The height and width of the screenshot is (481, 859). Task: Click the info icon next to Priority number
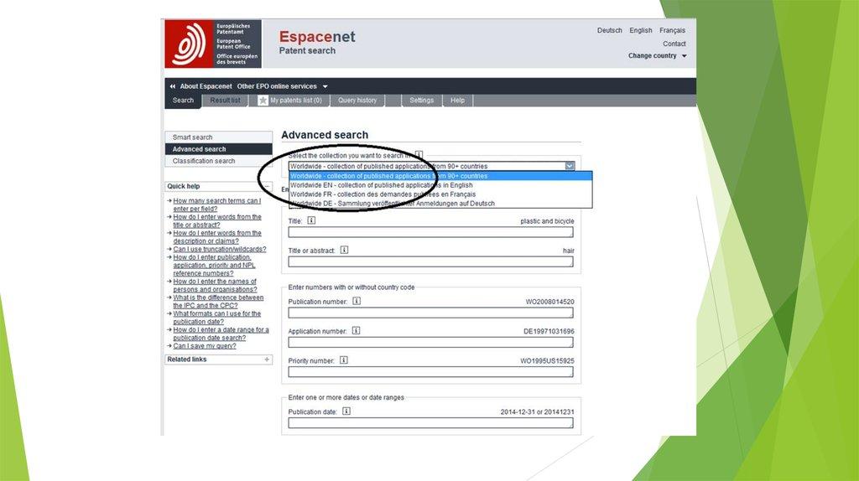point(344,360)
